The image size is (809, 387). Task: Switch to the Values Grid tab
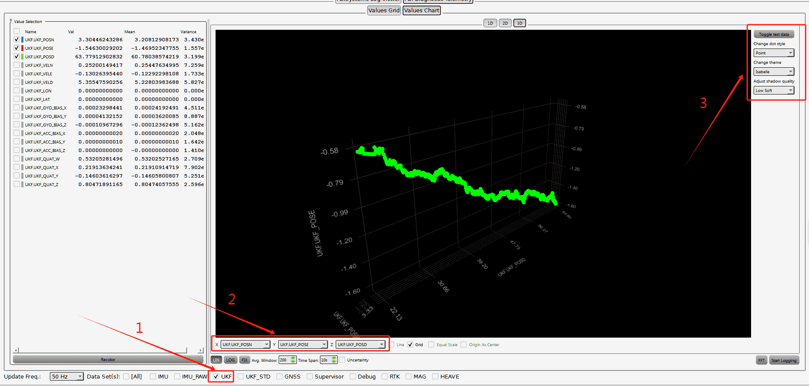click(384, 11)
